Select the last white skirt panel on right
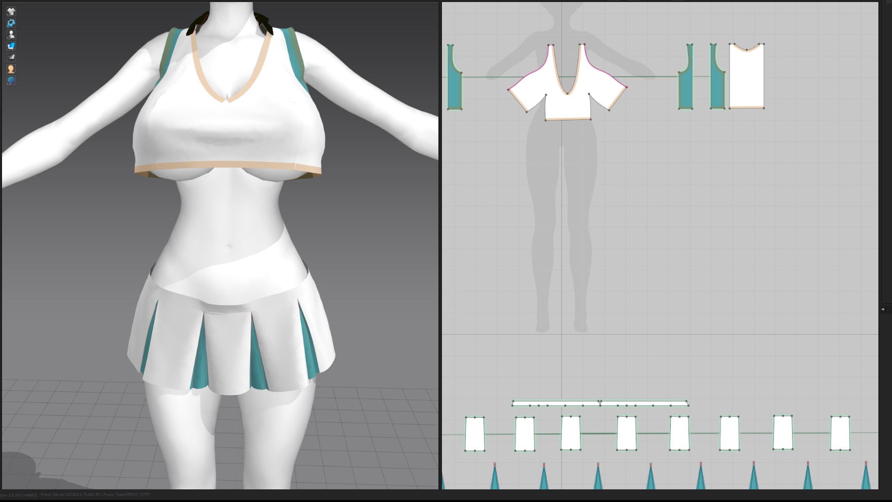Viewport: 892px width, 502px height. [840, 433]
